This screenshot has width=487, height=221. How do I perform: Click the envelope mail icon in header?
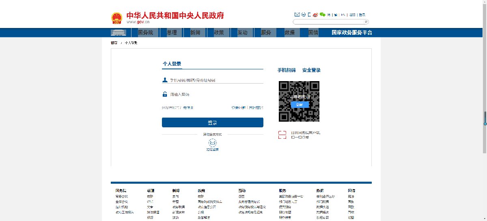point(297,15)
